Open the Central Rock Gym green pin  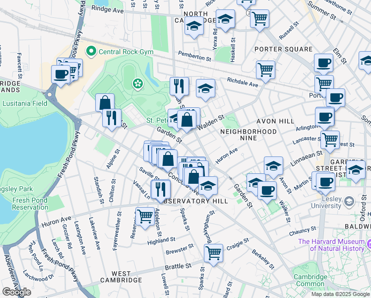[x=91, y=51]
